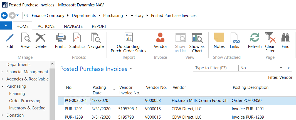296x120 pixels.
Task: Click the Type to filter input box
Action: pyautogui.click(x=216, y=68)
